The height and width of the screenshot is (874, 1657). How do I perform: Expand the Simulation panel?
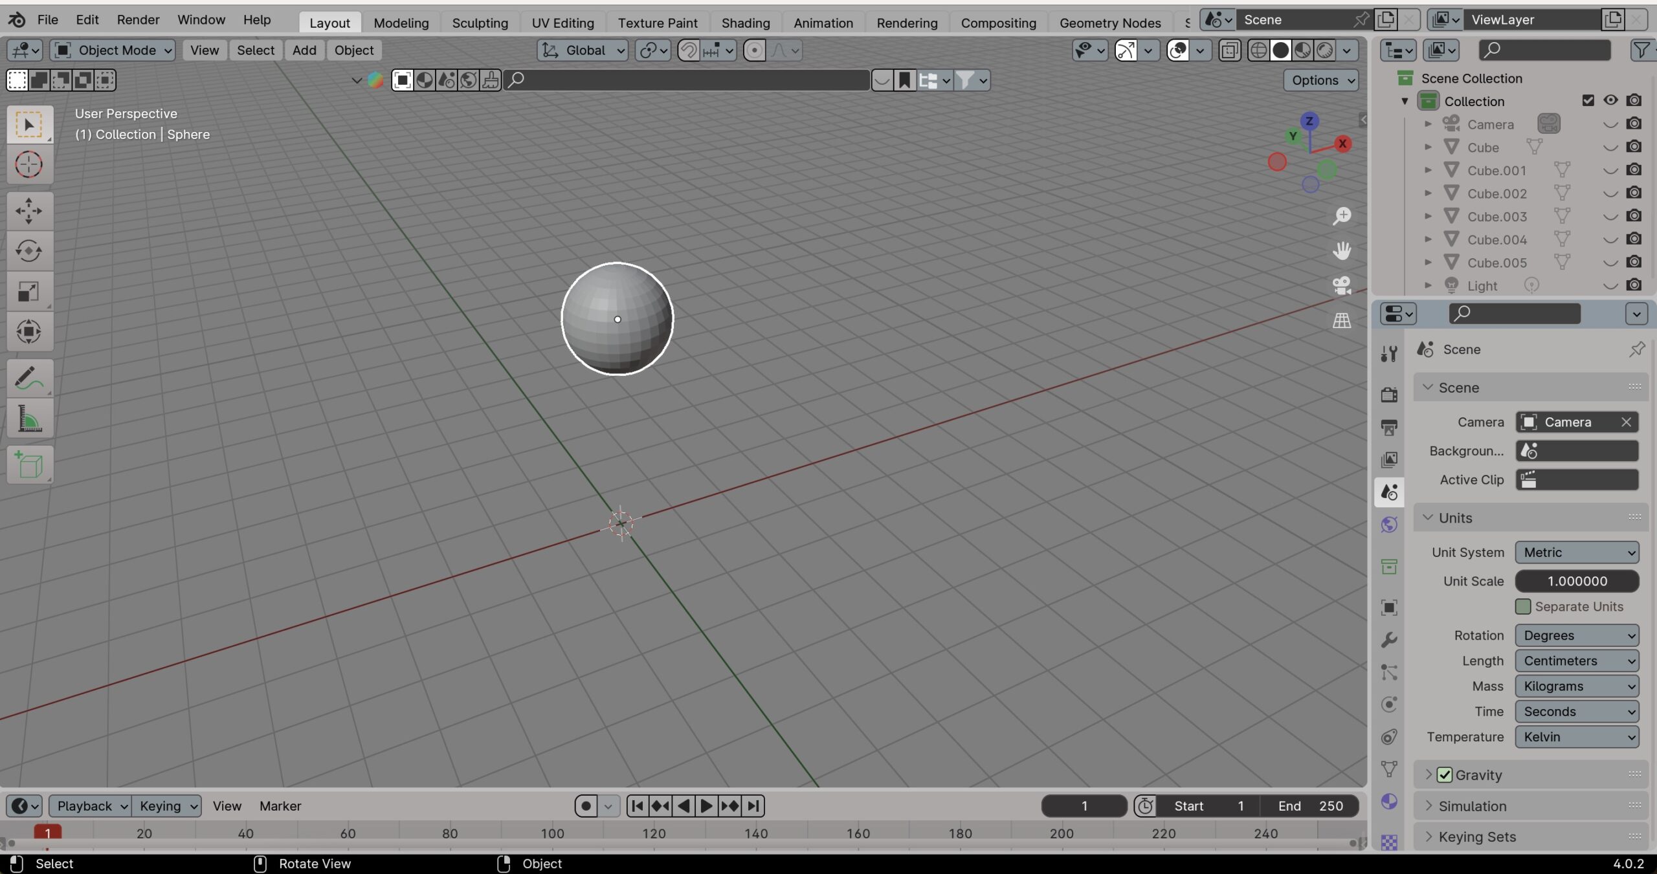(1472, 806)
